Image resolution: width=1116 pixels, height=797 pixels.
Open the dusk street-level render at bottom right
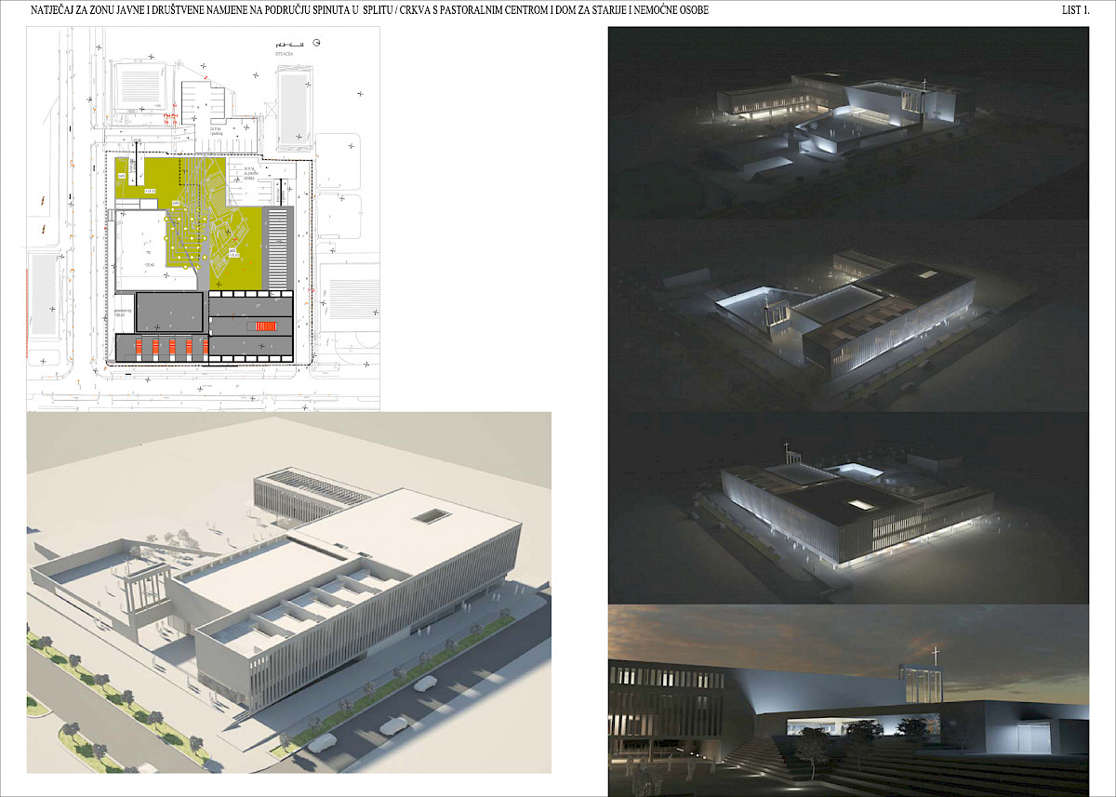pos(847,700)
